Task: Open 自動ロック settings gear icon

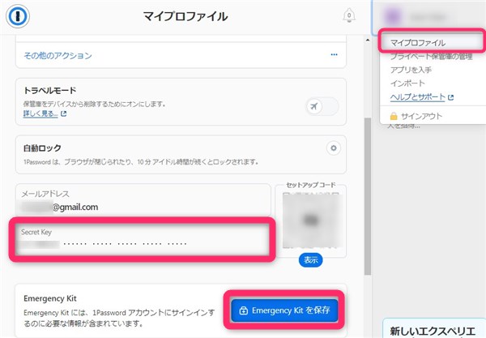Action: coord(334,148)
